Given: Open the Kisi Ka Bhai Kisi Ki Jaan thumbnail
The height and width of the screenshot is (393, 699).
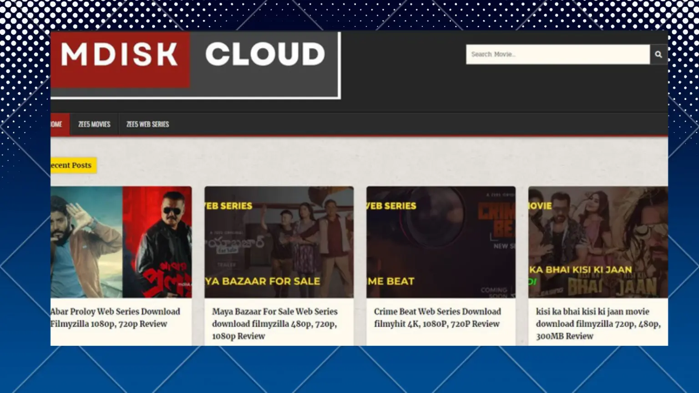Looking at the screenshot, I should click(598, 242).
